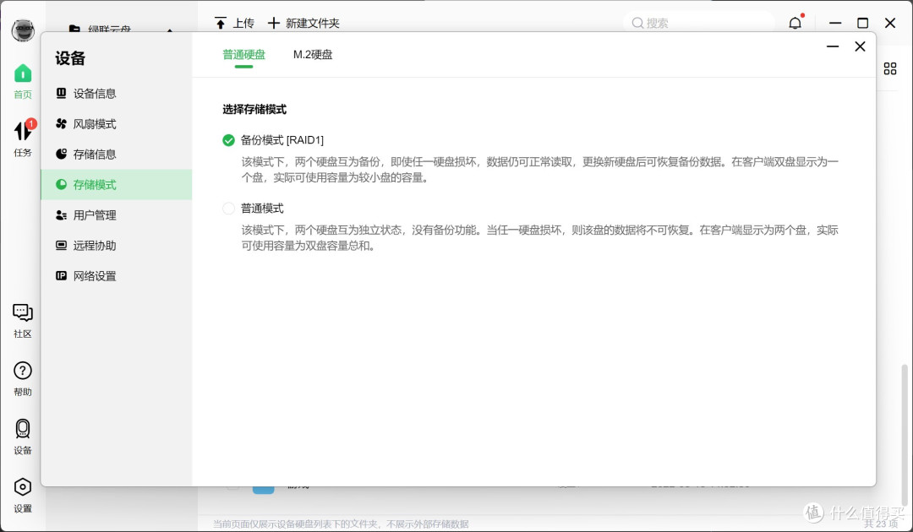Screen dimensions: 913x532
Task: Open 存储信息 storage info
Action: coord(117,154)
